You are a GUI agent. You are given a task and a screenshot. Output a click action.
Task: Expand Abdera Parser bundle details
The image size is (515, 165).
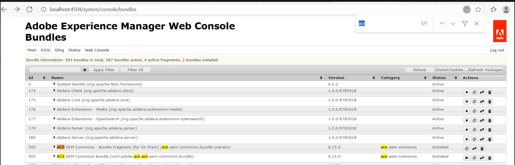(x=54, y=128)
